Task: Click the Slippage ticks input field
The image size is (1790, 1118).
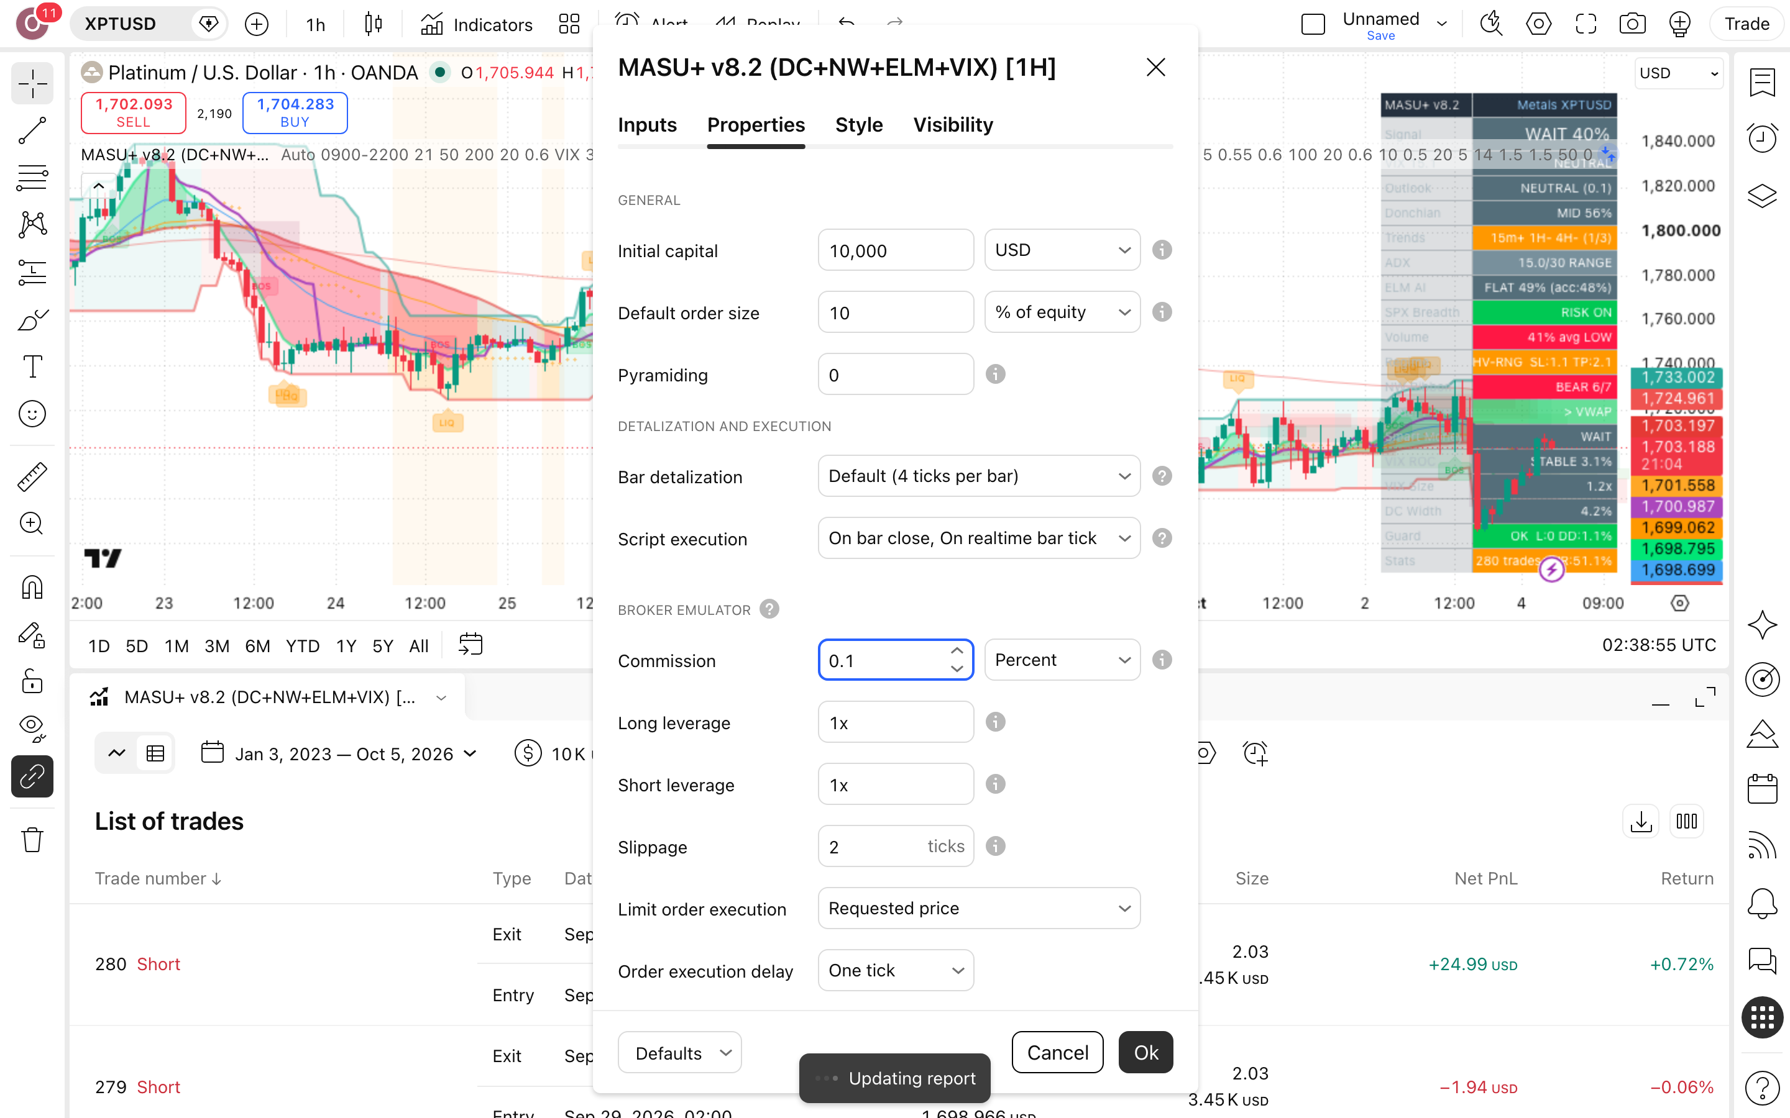Action: click(x=896, y=846)
